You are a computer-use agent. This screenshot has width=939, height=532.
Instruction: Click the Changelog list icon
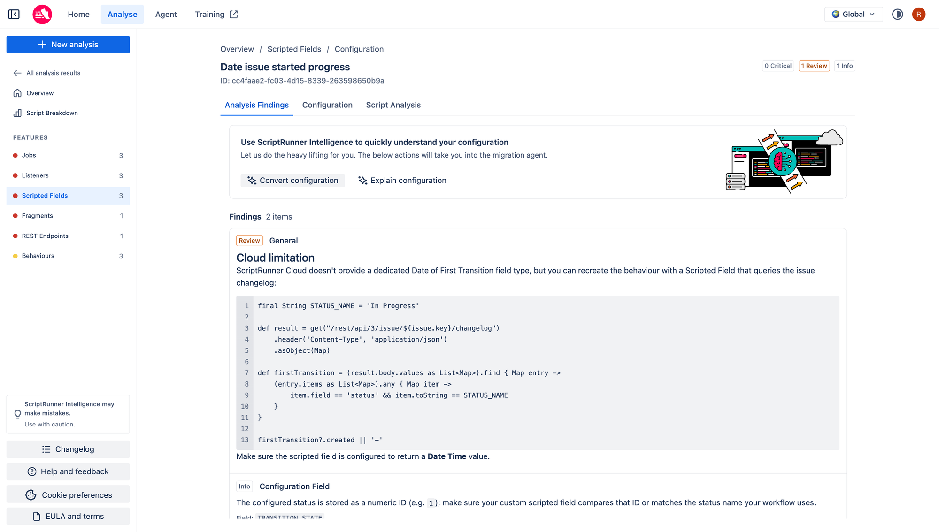46,449
